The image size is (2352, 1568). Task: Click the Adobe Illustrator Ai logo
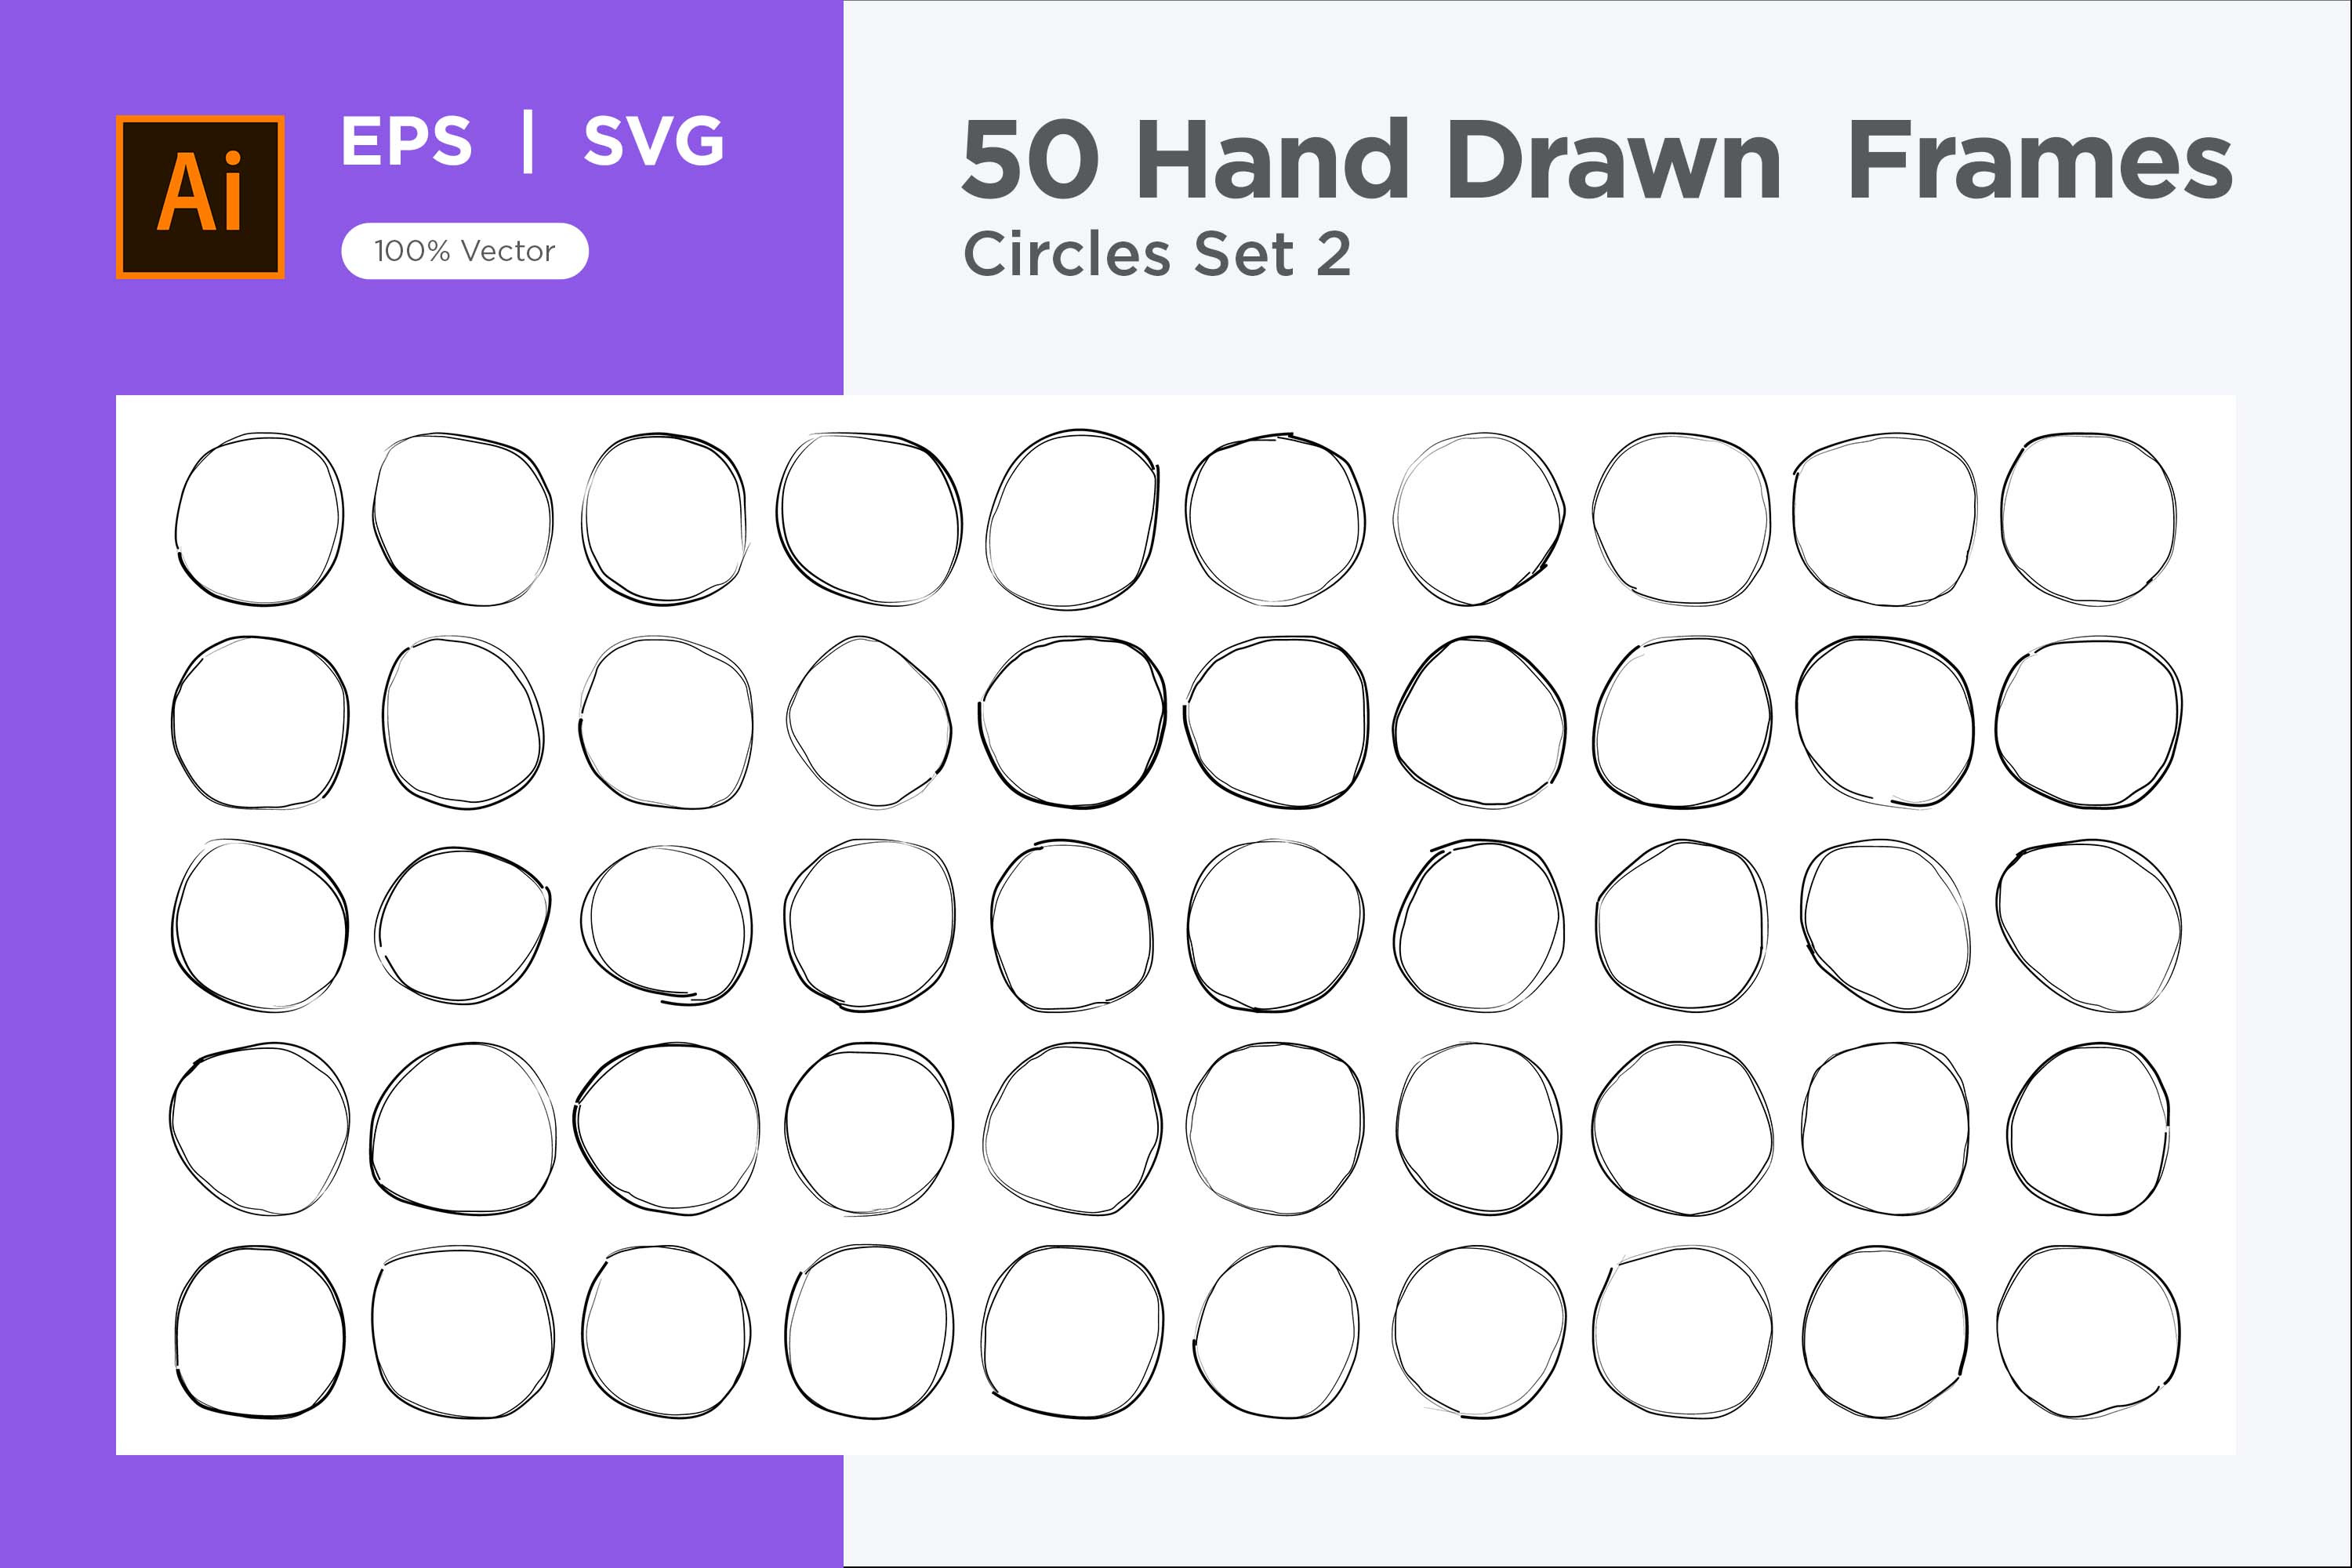[200, 197]
